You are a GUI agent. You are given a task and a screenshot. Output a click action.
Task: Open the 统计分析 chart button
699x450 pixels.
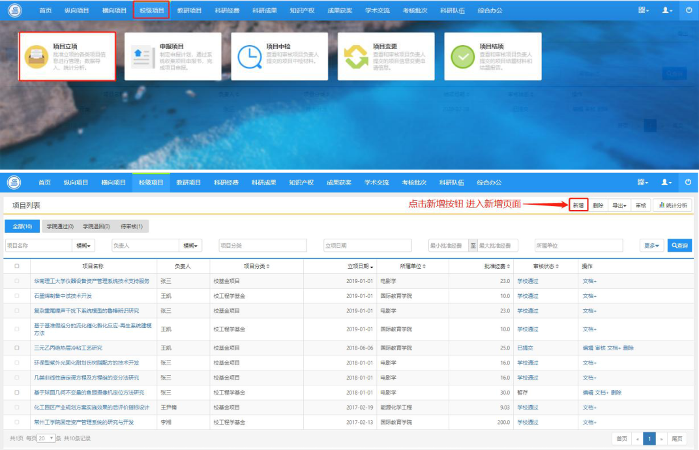pyautogui.click(x=673, y=205)
